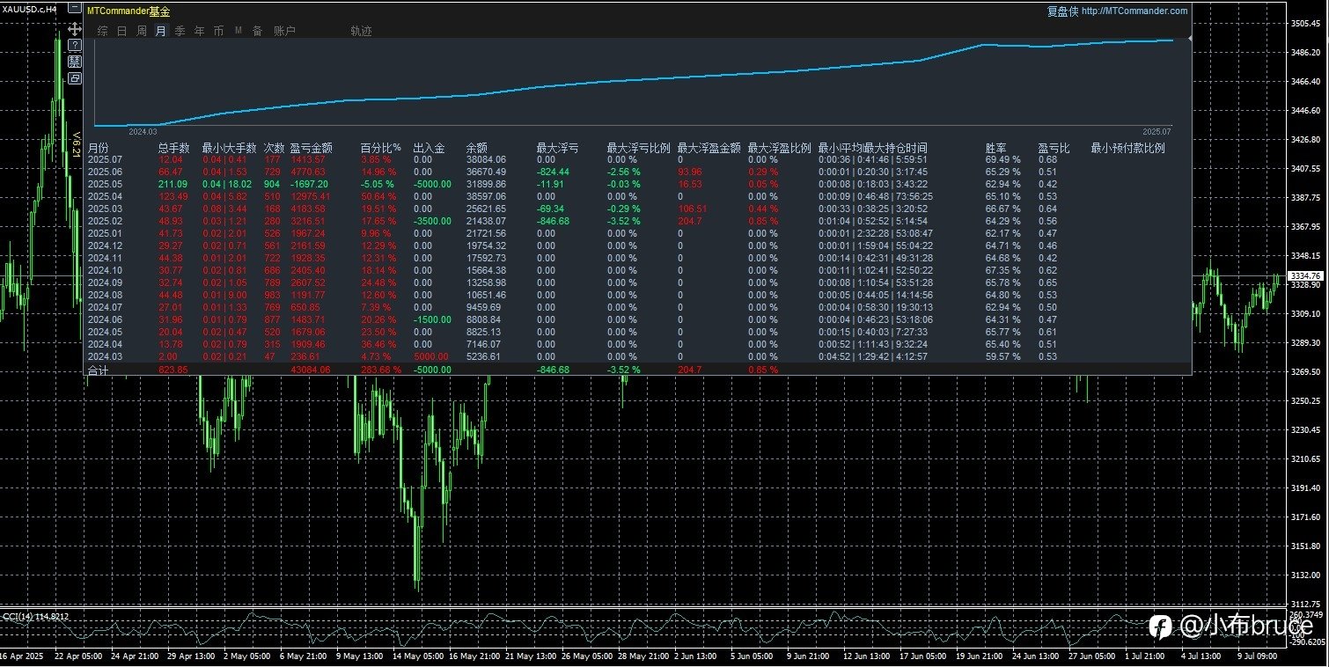Screen dimensions: 1329x667
Task: Select the 2024.11 month row
Action: pyautogui.click(x=638, y=258)
